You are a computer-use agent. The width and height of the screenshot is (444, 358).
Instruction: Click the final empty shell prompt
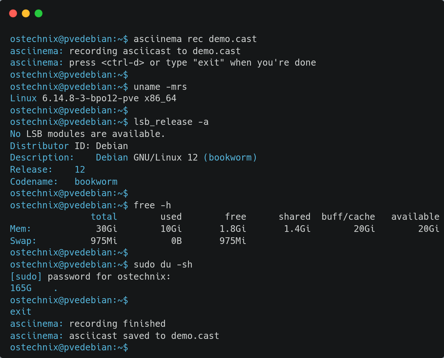(x=69, y=347)
